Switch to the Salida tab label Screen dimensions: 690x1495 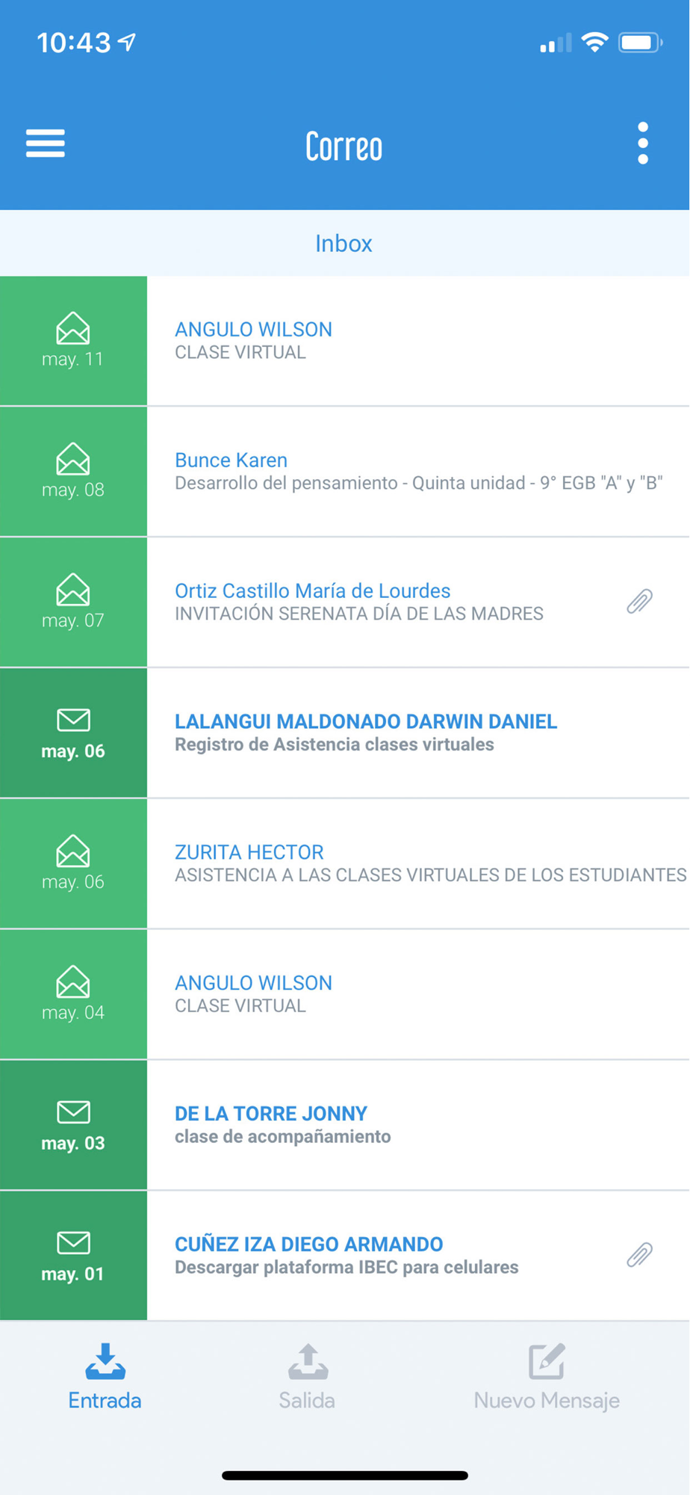[x=307, y=1400]
